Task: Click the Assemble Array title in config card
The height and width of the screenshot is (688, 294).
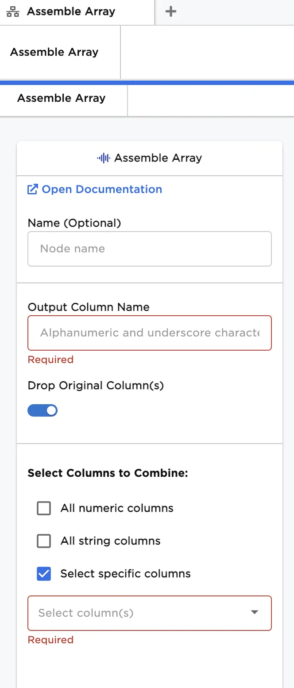Action: (158, 158)
